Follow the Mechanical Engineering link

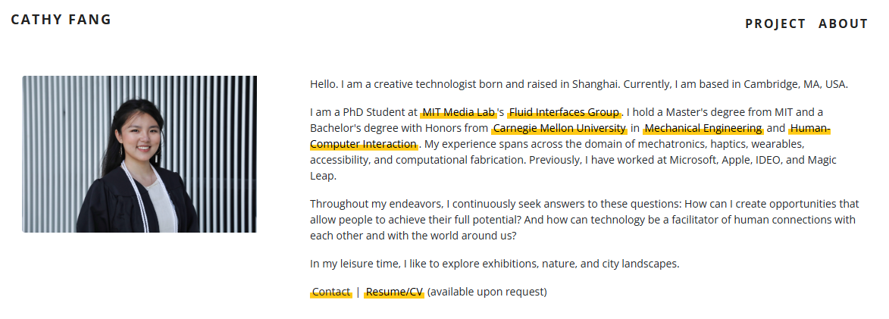click(703, 128)
